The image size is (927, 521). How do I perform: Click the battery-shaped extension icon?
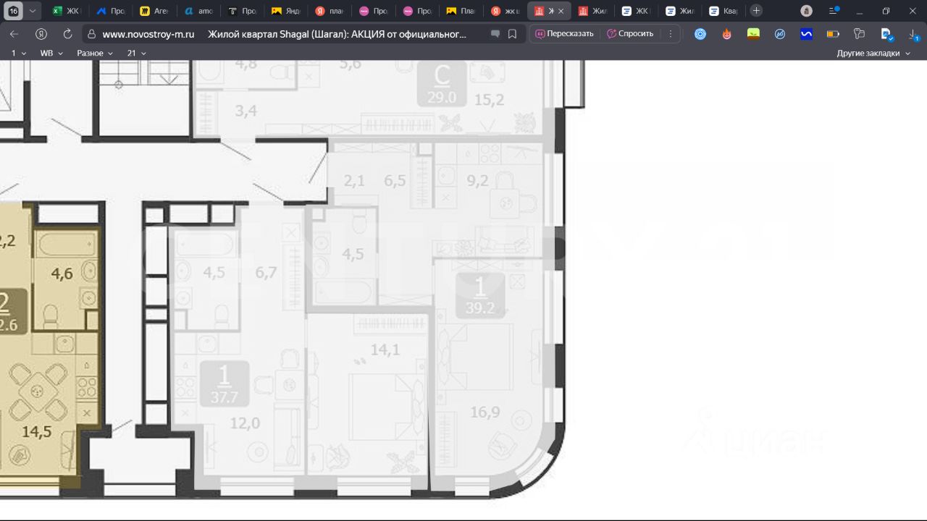click(833, 34)
